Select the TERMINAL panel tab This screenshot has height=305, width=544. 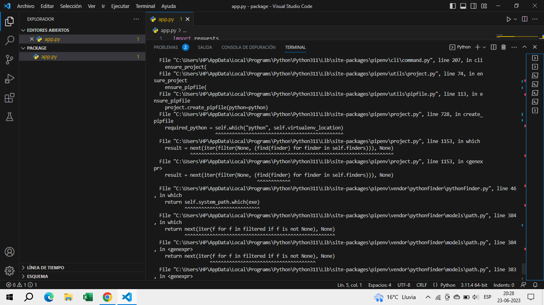point(295,47)
